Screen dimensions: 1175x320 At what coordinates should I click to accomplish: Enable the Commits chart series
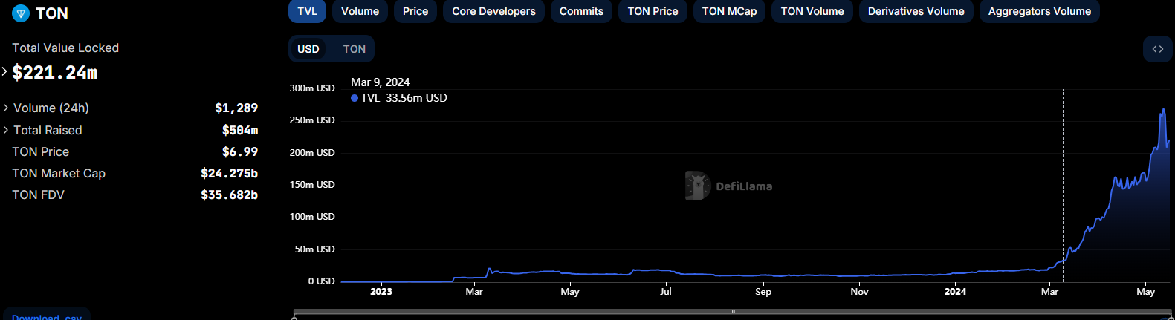[x=581, y=11]
